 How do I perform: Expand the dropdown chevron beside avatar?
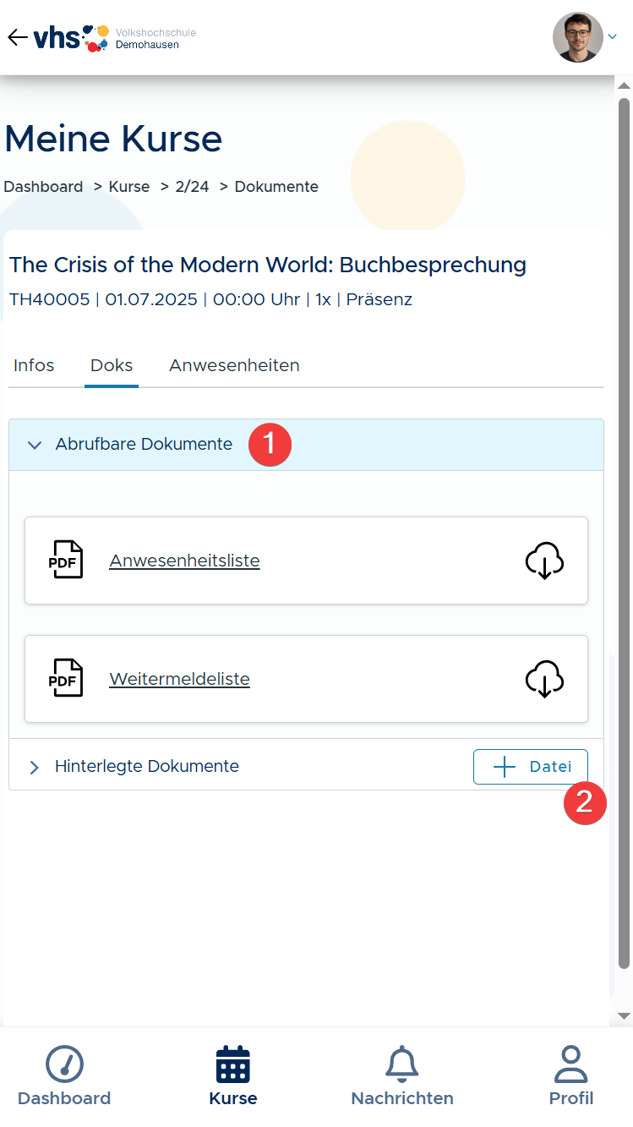click(x=613, y=36)
